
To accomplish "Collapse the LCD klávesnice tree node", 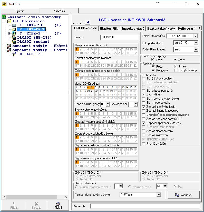I will click(4, 21).
